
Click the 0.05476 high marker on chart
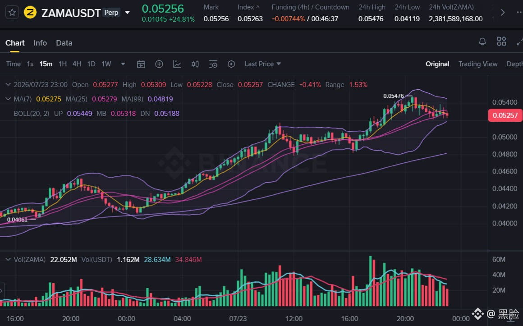pos(394,96)
